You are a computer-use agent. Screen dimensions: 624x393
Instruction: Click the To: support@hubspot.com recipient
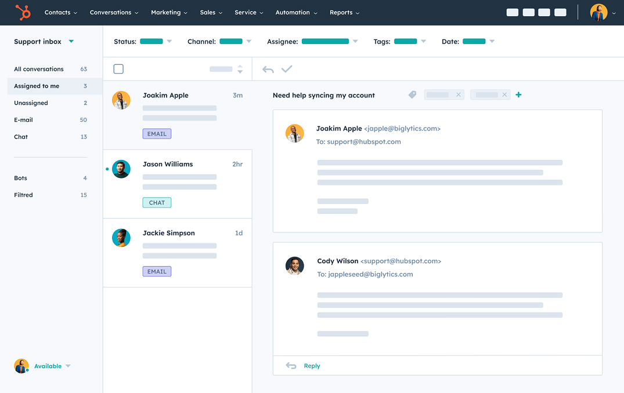(359, 141)
